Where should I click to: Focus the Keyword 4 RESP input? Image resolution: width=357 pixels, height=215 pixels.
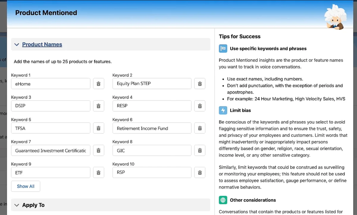[x=152, y=106]
